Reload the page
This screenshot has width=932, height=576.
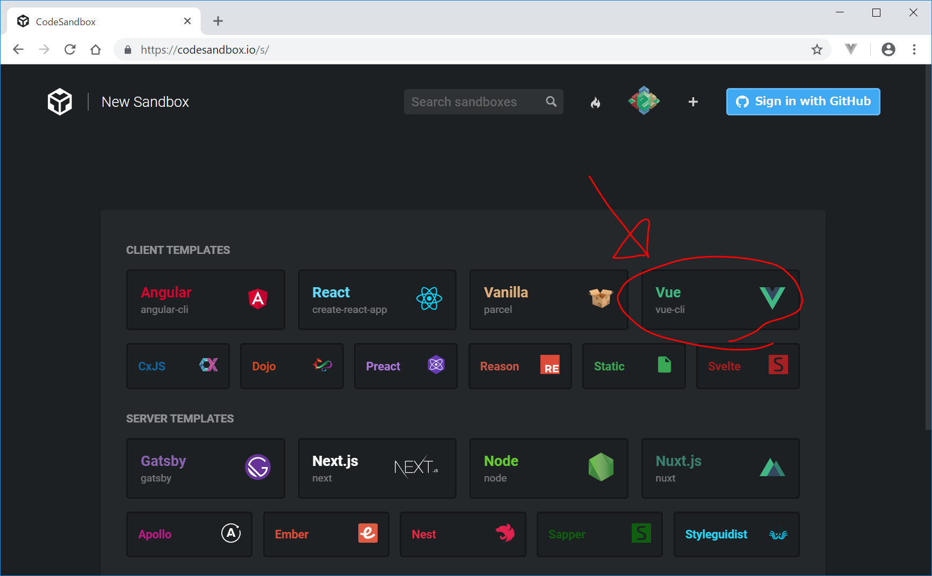[x=70, y=49]
